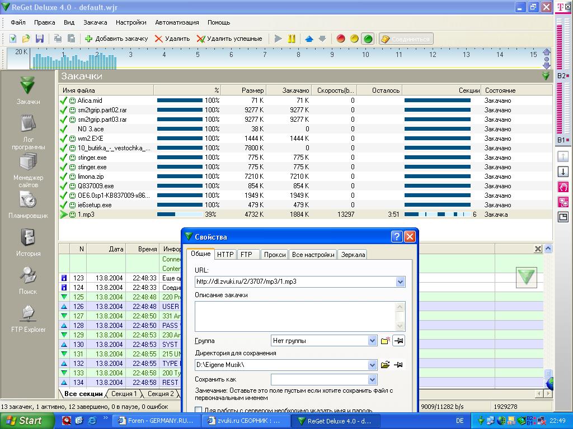The height and width of the screenshot is (429, 573).
Task: Start the download with the play icon
Action: click(278, 39)
